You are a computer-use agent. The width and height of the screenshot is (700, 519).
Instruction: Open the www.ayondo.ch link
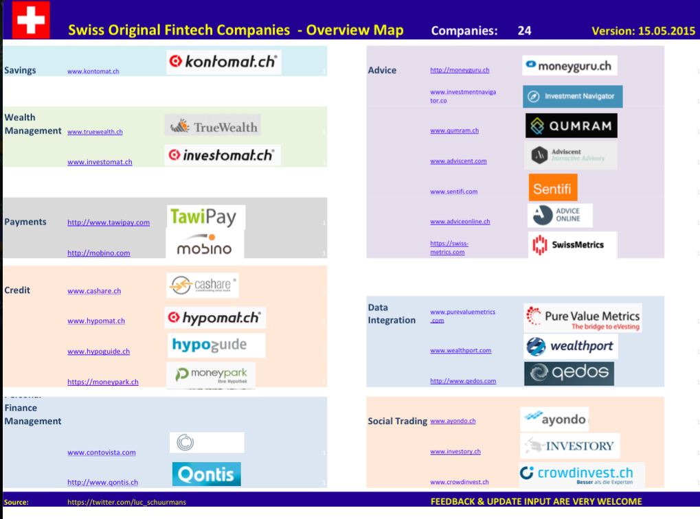click(x=453, y=421)
